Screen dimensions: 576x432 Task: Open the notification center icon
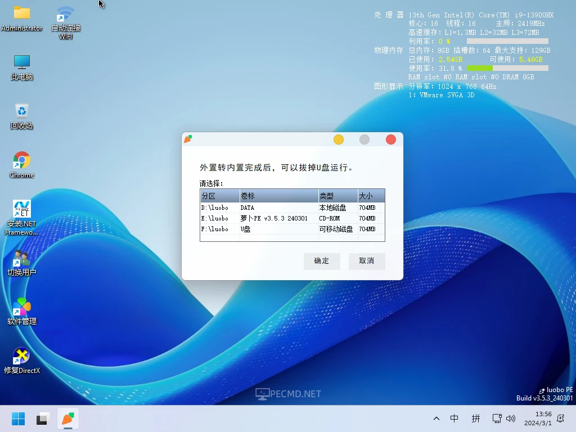click(x=561, y=418)
